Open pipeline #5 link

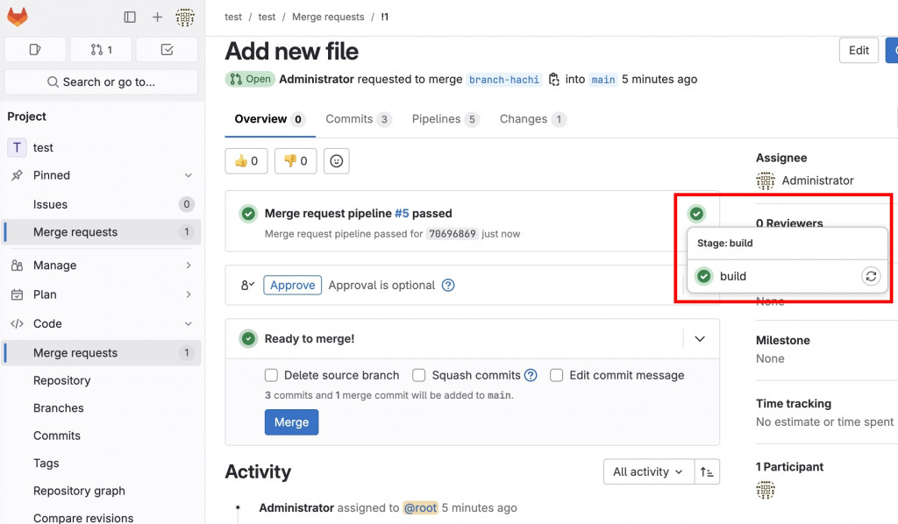pos(402,213)
